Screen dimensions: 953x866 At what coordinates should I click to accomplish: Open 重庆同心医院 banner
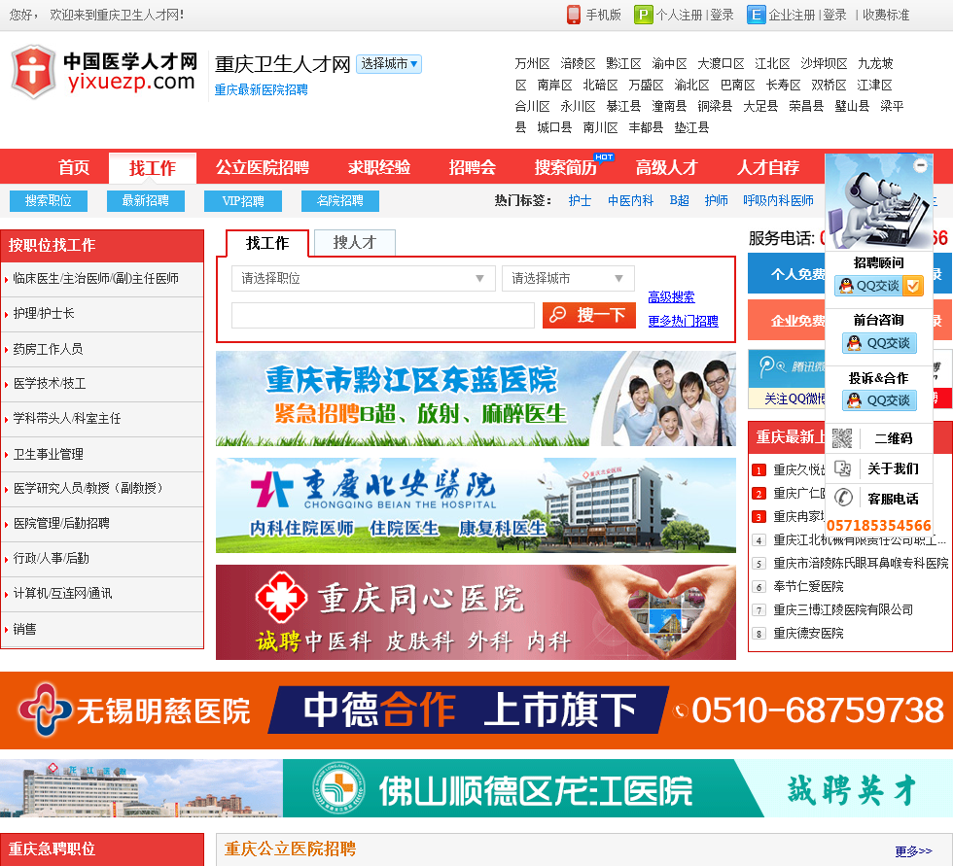(476, 612)
